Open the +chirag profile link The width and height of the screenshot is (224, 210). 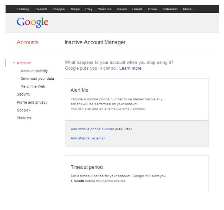pyautogui.click(x=23, y=9)
